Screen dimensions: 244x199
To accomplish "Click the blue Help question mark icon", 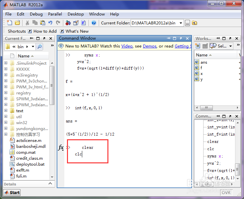I will click(94, 23).
